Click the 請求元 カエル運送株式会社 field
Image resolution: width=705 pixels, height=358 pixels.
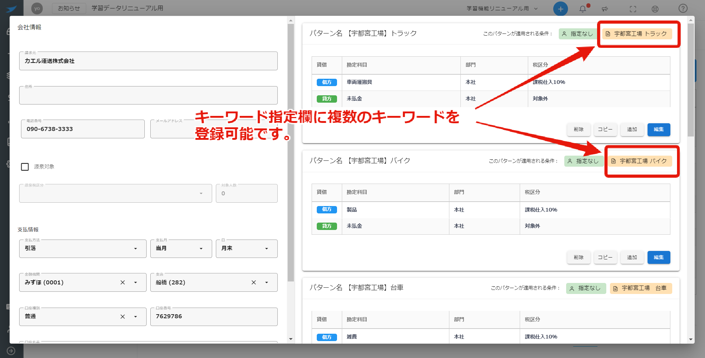(148, 61)
